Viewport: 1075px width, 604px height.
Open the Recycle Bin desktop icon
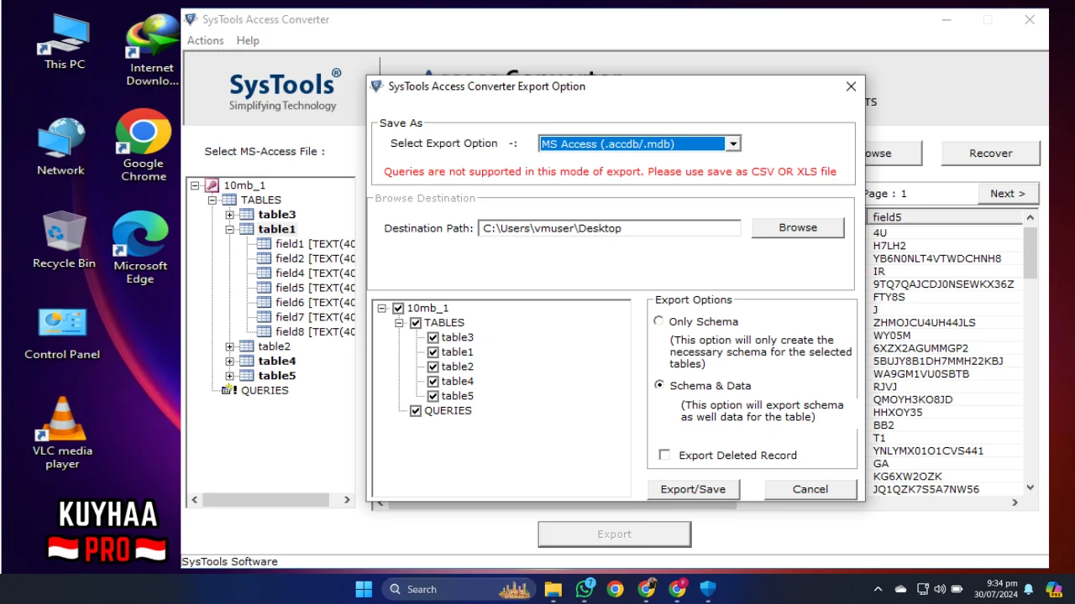64,239
